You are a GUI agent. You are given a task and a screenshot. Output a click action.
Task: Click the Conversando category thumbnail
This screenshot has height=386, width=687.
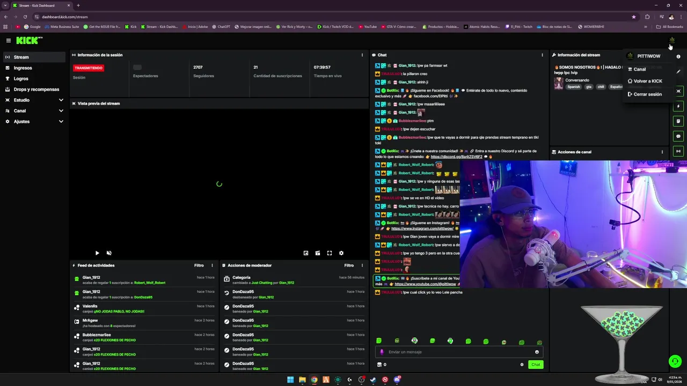(x=559, y=83)
